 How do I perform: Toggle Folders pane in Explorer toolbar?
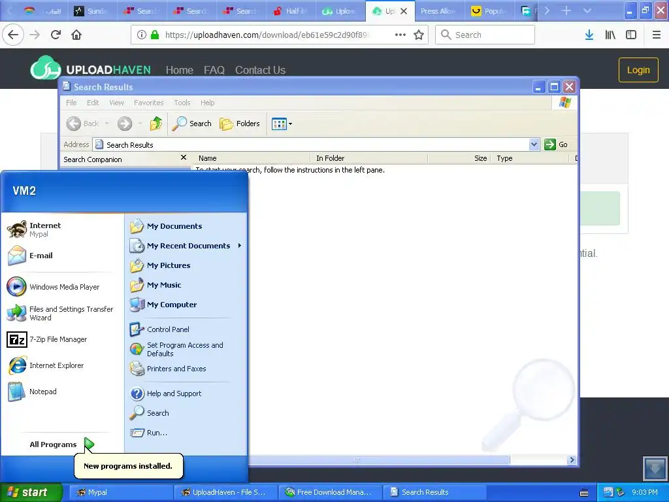pos(240,124)
